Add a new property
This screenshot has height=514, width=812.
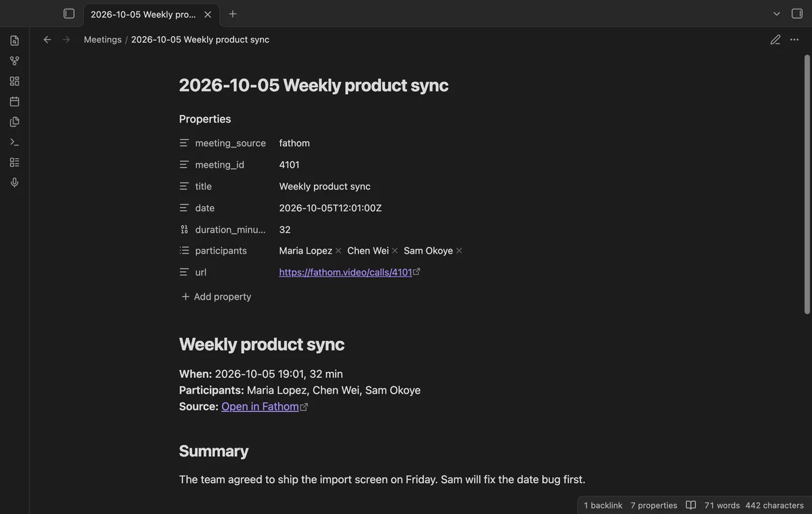(x=216, y=296)
